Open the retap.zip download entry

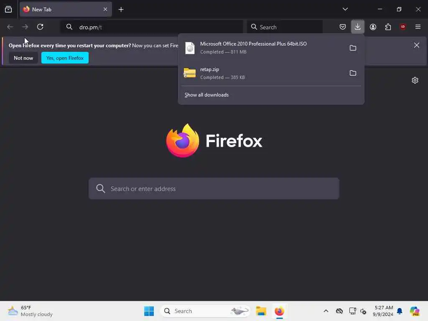pyautogui.click(x=262, y=73)
